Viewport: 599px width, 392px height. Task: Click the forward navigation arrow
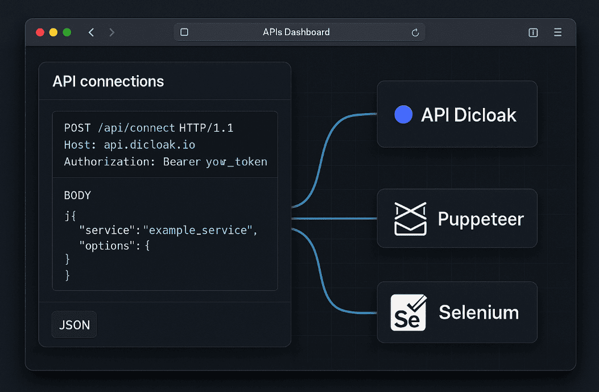(x=111, y=32)
